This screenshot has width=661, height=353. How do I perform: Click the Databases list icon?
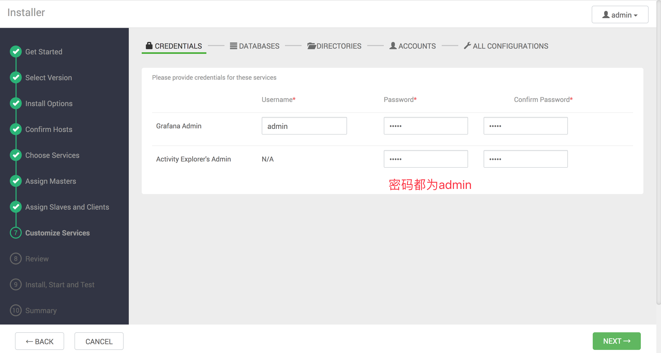point(233,46)
